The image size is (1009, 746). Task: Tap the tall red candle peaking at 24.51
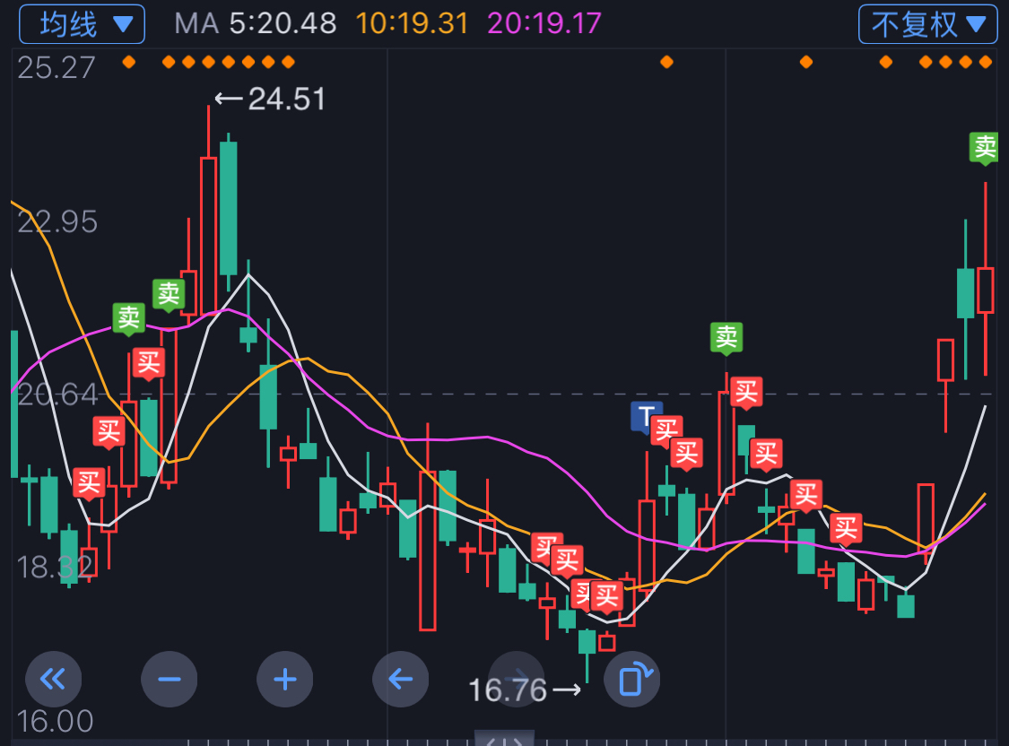[208, 236]
